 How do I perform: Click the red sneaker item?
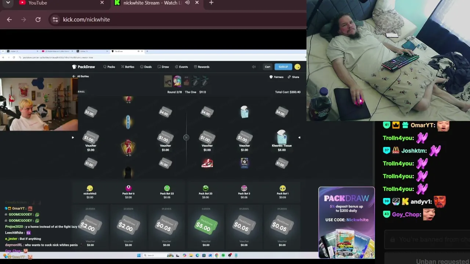(207, 163)
